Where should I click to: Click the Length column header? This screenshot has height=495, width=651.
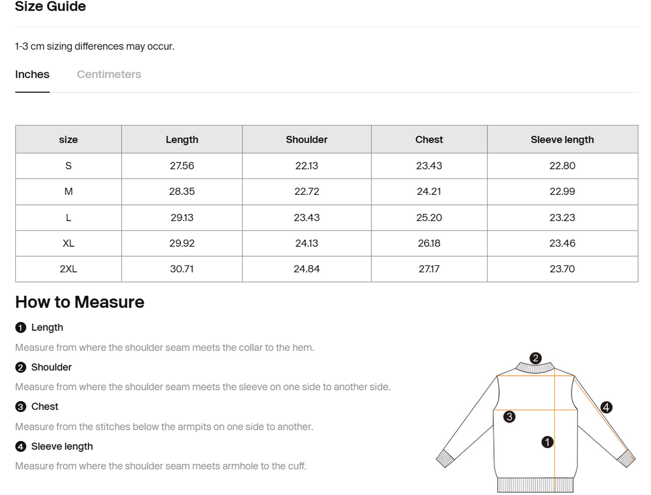(182, 140)
